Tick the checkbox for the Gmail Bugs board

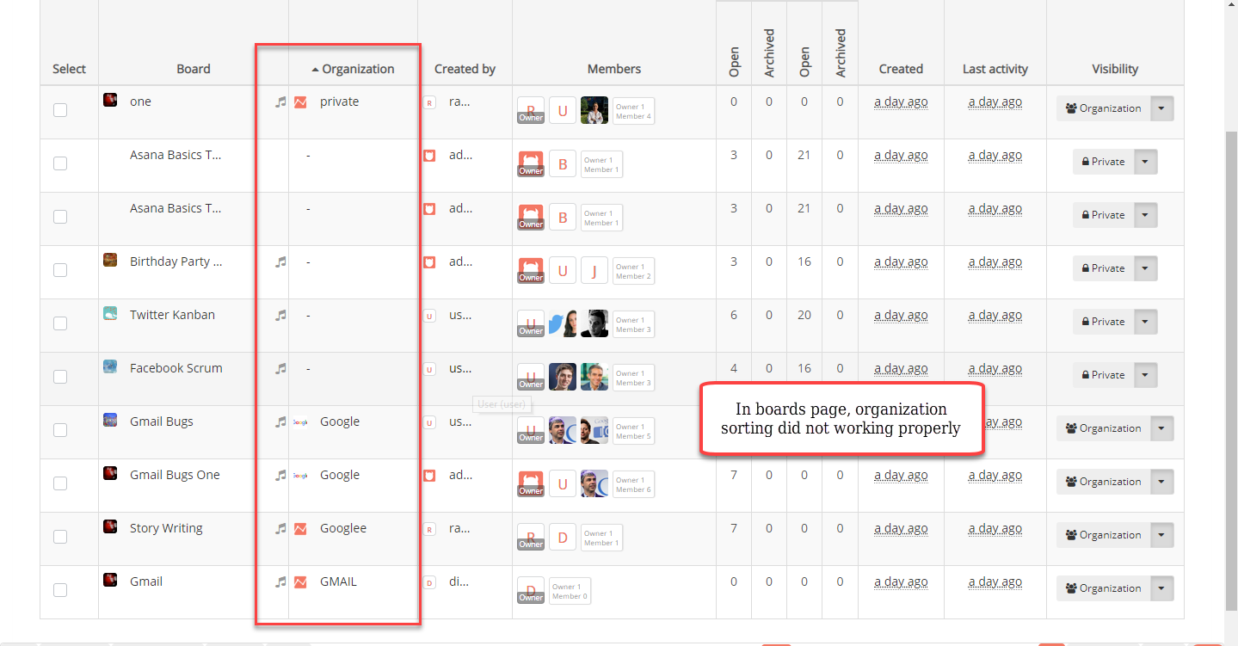tap(59, 430)
